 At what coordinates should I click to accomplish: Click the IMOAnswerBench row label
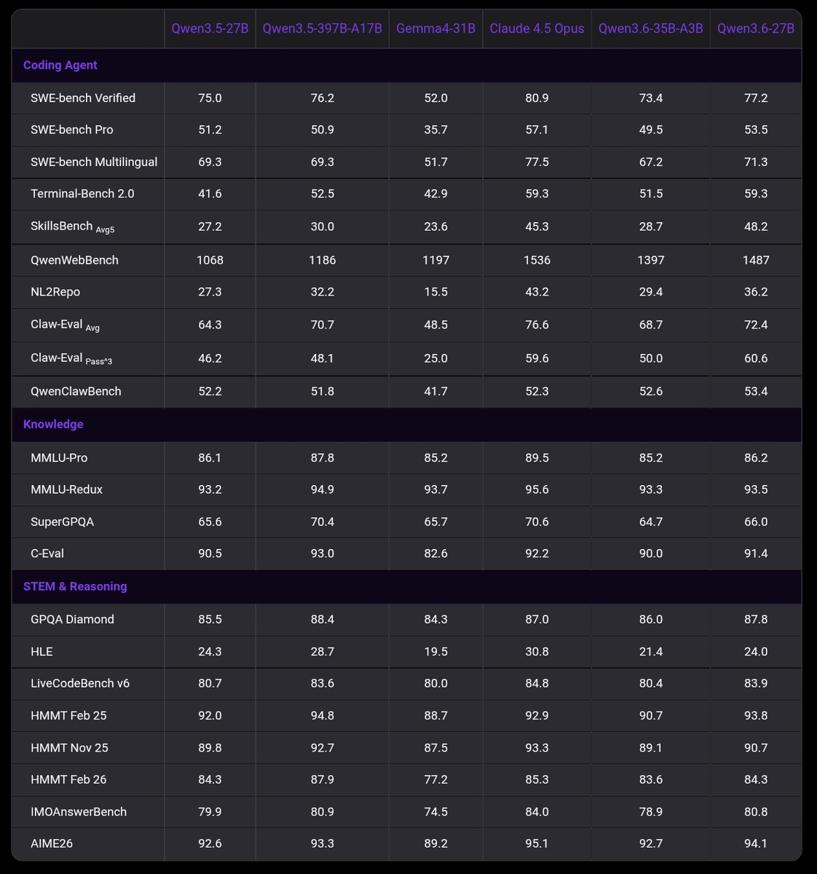[79, 812]
